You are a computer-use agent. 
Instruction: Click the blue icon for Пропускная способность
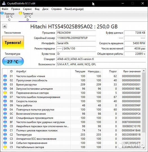5,80
